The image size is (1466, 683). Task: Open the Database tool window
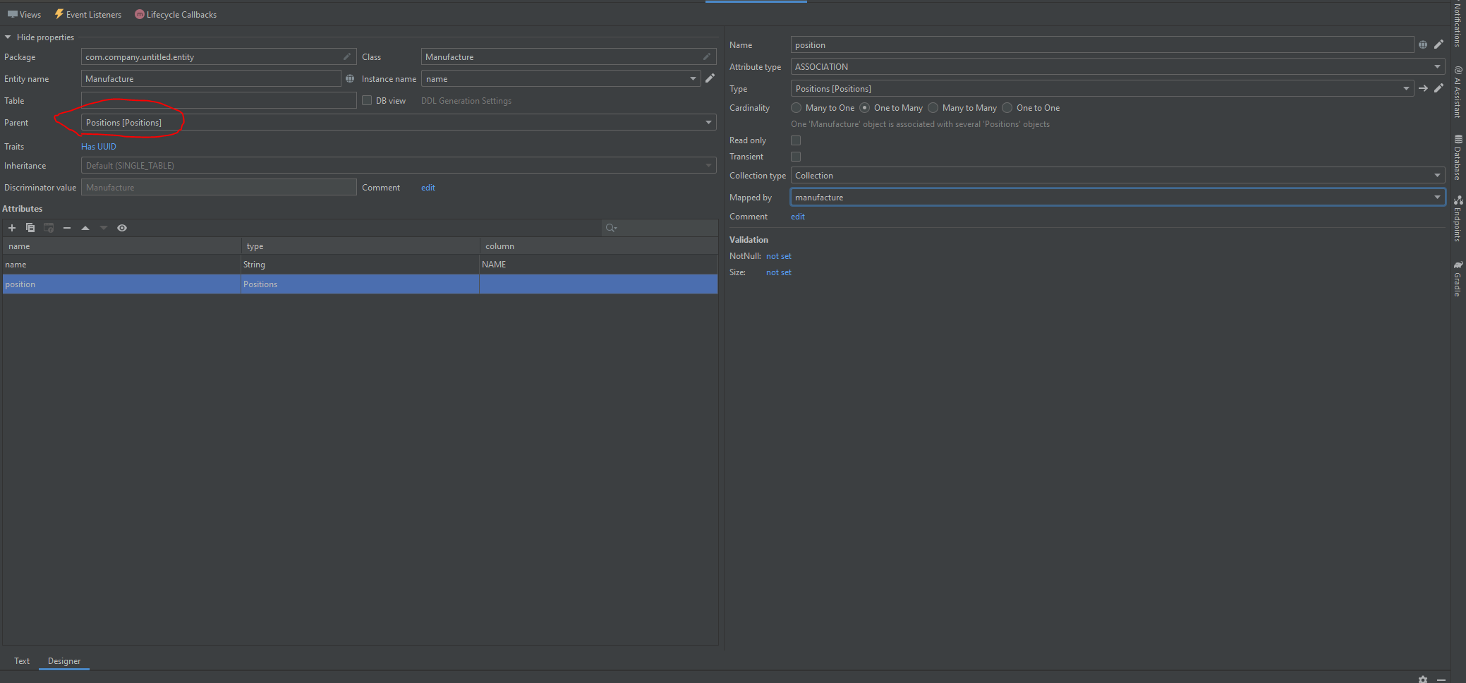(x=1458, y=157)
